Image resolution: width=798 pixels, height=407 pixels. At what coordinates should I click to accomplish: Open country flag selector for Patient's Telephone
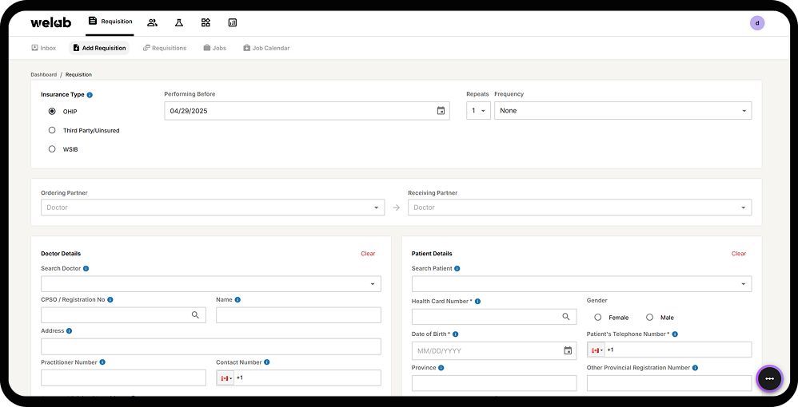pyautogui.click(x=597, y=350)
